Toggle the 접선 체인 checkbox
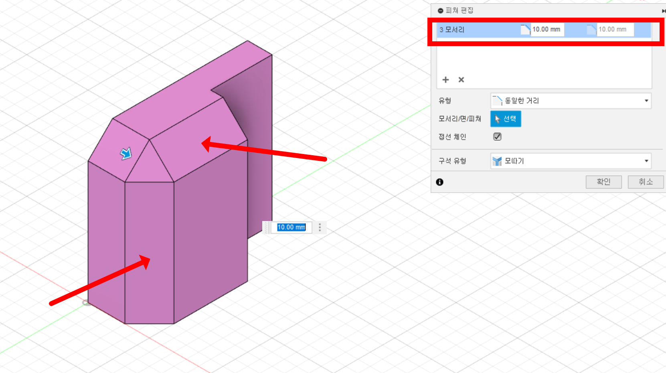Image resolution: width=666 pixels, height=373 pixels. point(497,137)
